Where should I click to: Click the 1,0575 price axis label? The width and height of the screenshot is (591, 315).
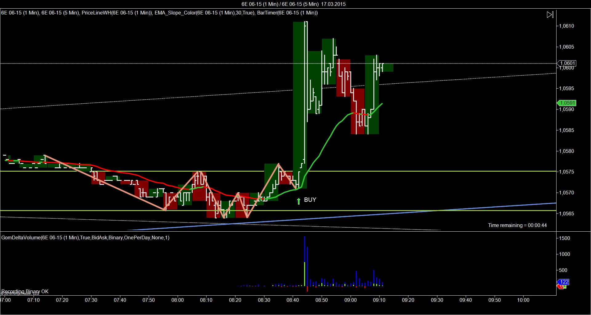coord(566,172)
